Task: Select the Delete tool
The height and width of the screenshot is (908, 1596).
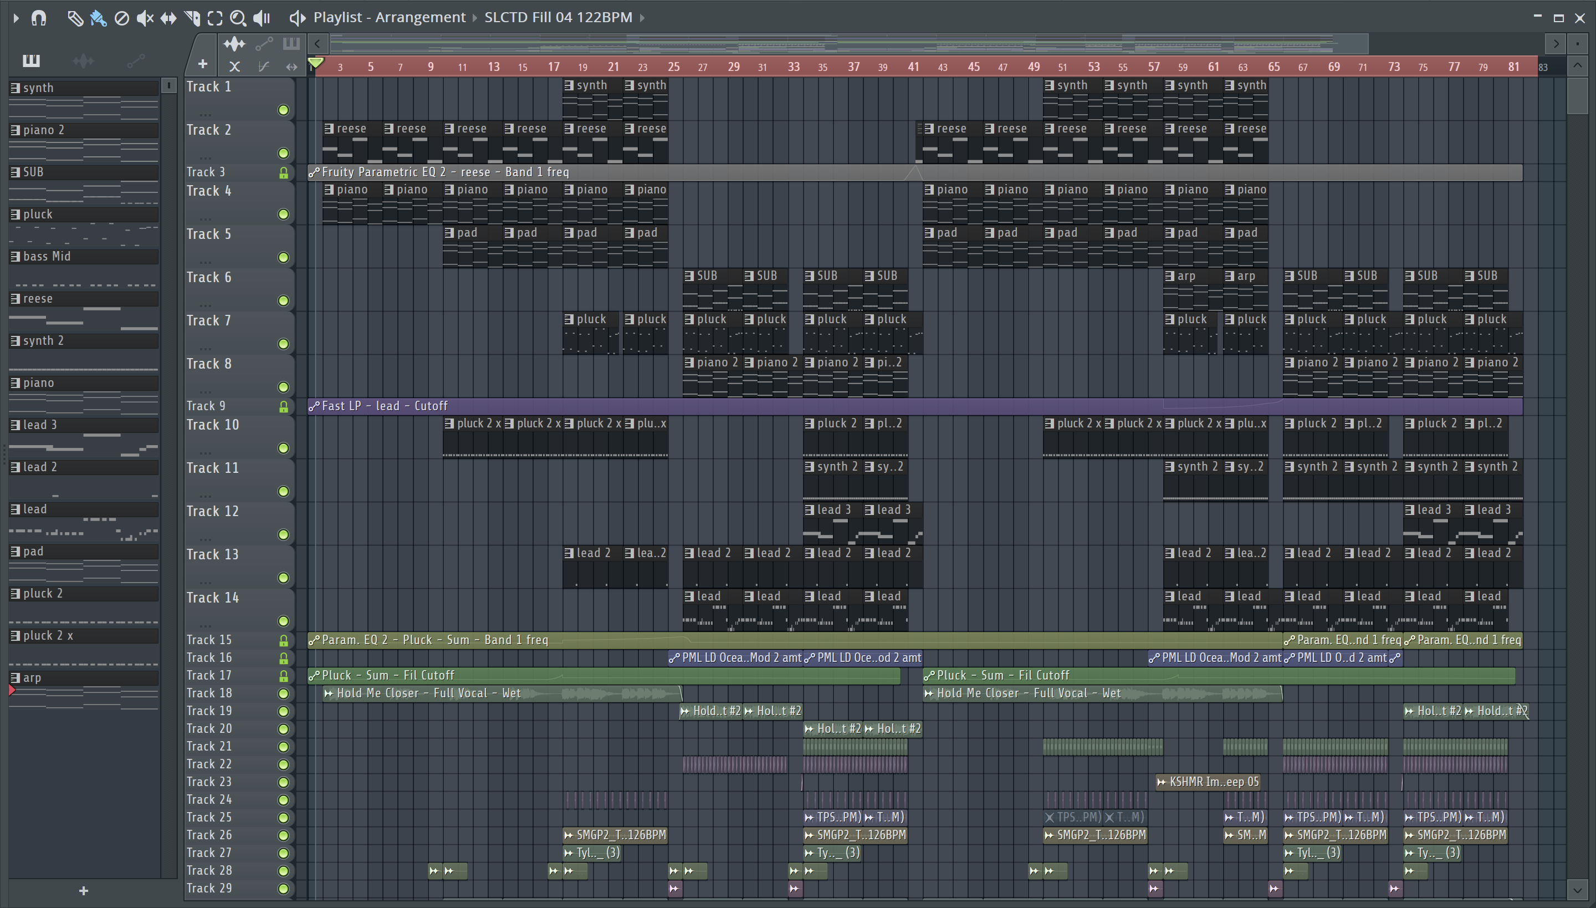Action: click(122, 18)
